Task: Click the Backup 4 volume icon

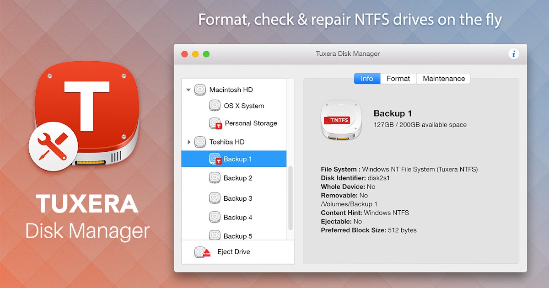Action: coord(215,217)
